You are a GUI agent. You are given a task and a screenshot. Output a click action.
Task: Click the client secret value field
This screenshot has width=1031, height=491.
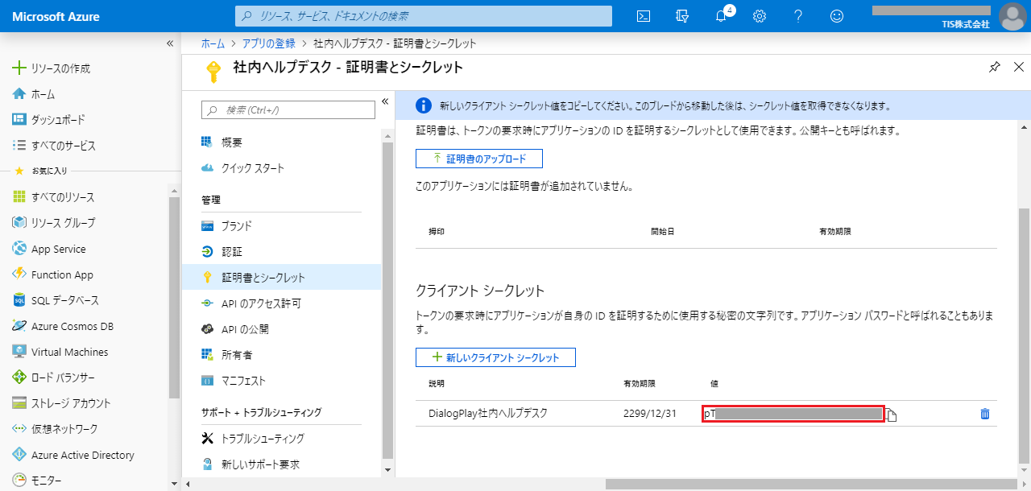pos(793,414)
